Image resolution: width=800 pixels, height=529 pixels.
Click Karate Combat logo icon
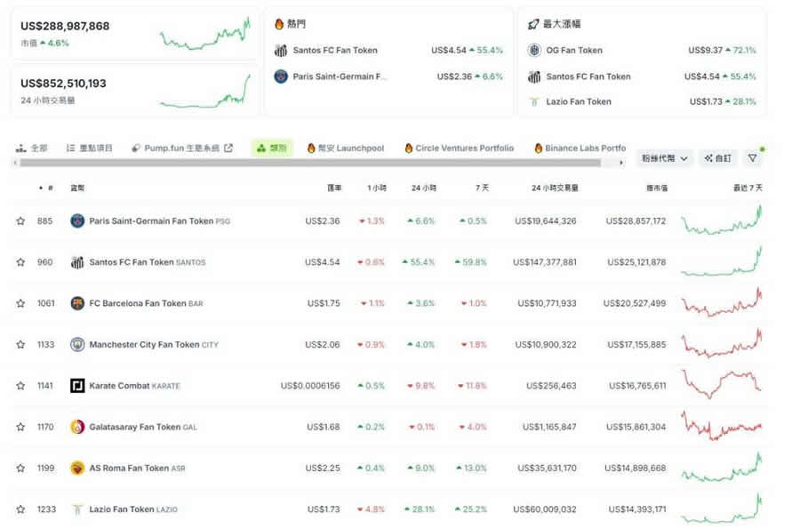(77, 386)
